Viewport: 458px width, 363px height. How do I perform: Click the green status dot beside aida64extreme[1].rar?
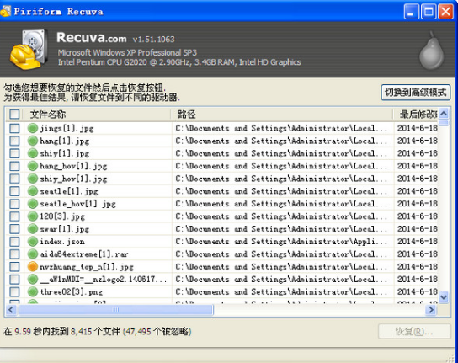pyautogui.click(x=33, y=254)
